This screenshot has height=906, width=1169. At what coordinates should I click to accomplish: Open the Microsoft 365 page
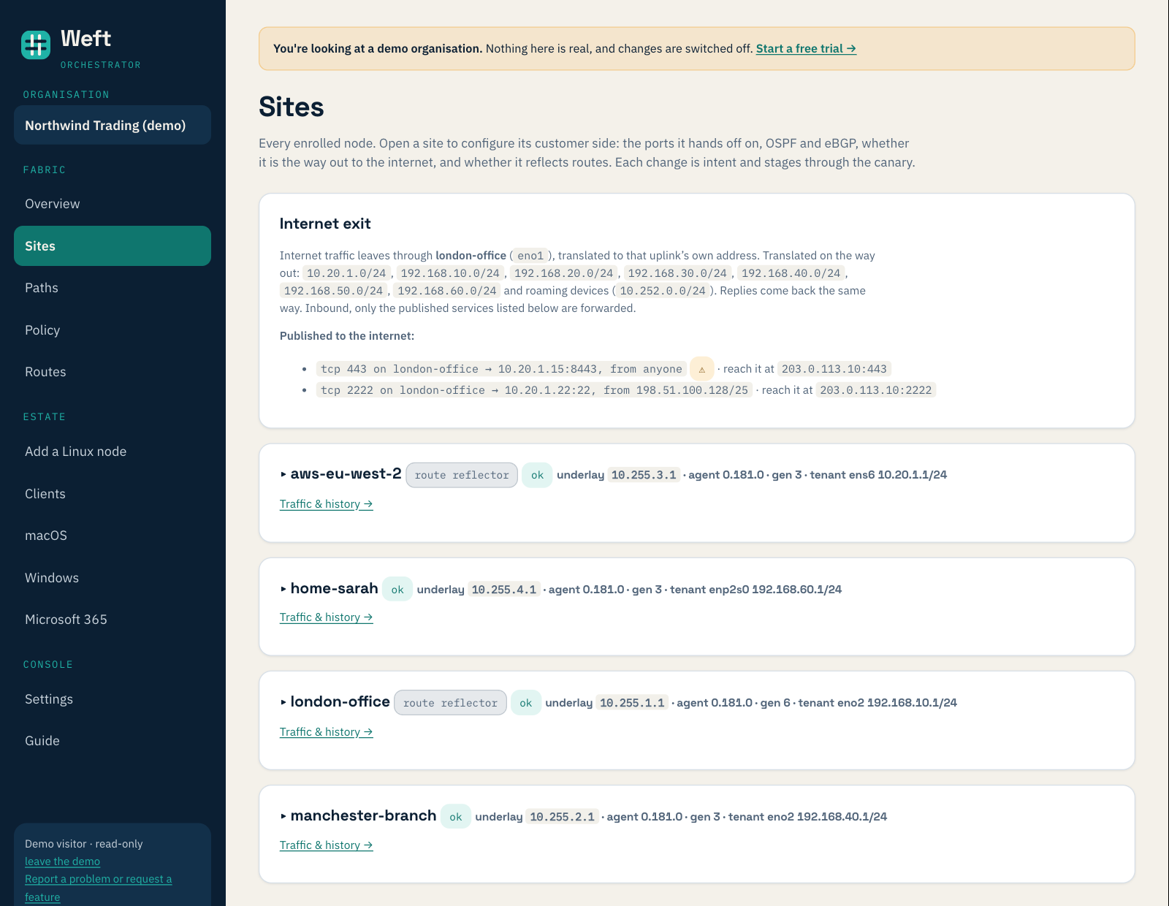tap(113, 620)
